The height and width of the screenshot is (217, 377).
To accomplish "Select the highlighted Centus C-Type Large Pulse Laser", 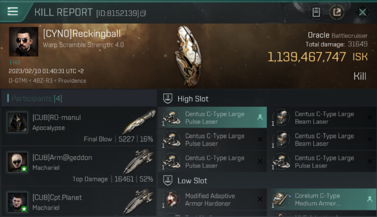I will coord(212,117).
